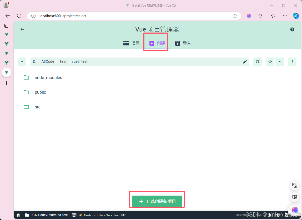Image resolution: width=302 pixels, height=220 pixels.
Task: Refresh the folder listing
Action: [x=258, y=62]
